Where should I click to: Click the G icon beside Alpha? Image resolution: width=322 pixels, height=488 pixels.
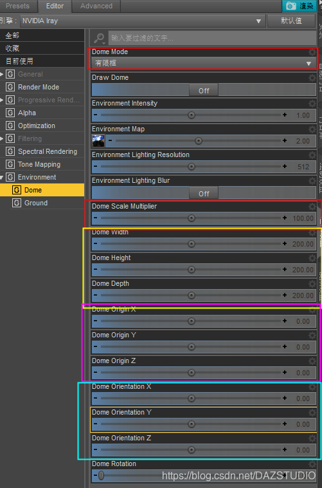pyautogui.click(x=10, y=113)
